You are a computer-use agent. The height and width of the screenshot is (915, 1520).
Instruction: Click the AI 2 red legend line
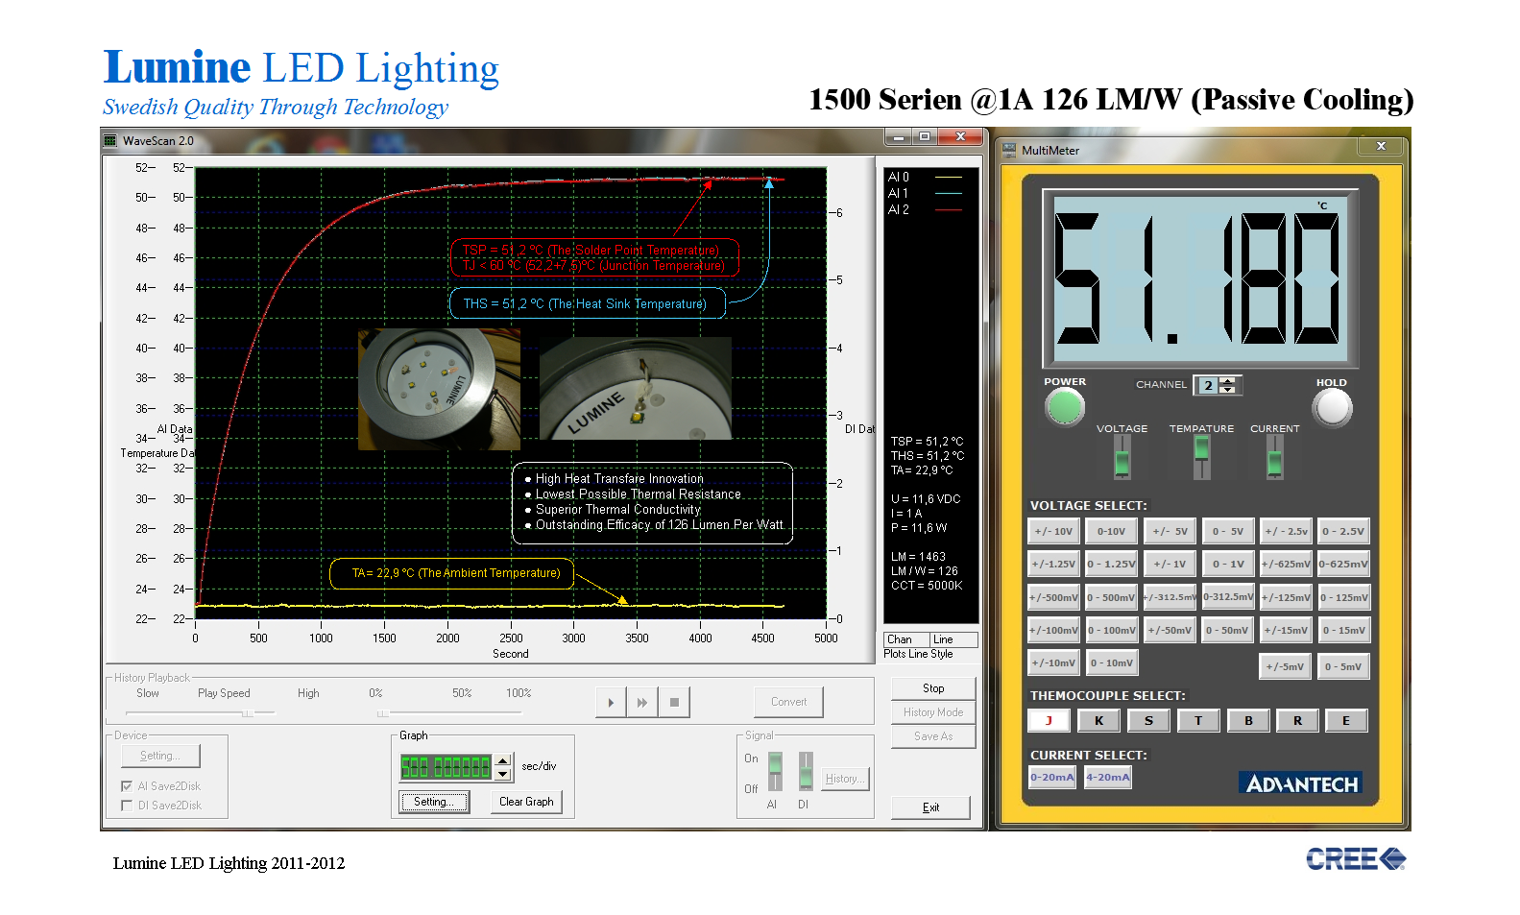coord(948,210)
